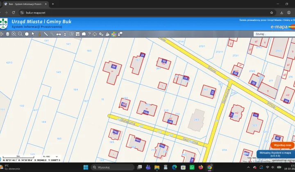Open the Windows Start menu
This screenshot has height=172, width=295.
pos(86,167)
